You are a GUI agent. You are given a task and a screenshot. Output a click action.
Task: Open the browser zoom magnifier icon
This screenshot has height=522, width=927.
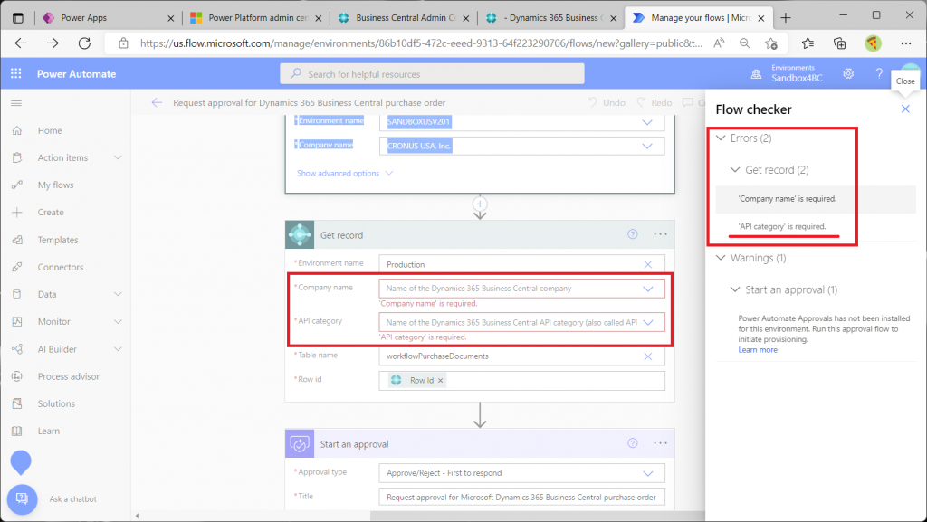pos(745,43)
